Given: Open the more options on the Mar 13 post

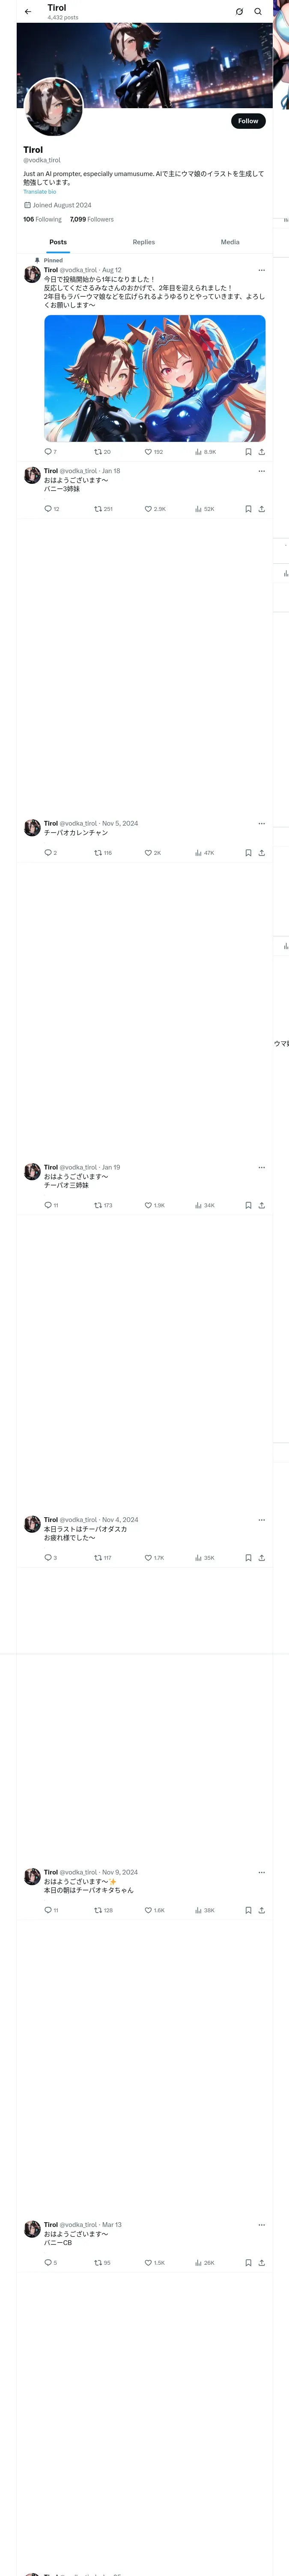Looking at the screenshot, I should pos(261,2225).
